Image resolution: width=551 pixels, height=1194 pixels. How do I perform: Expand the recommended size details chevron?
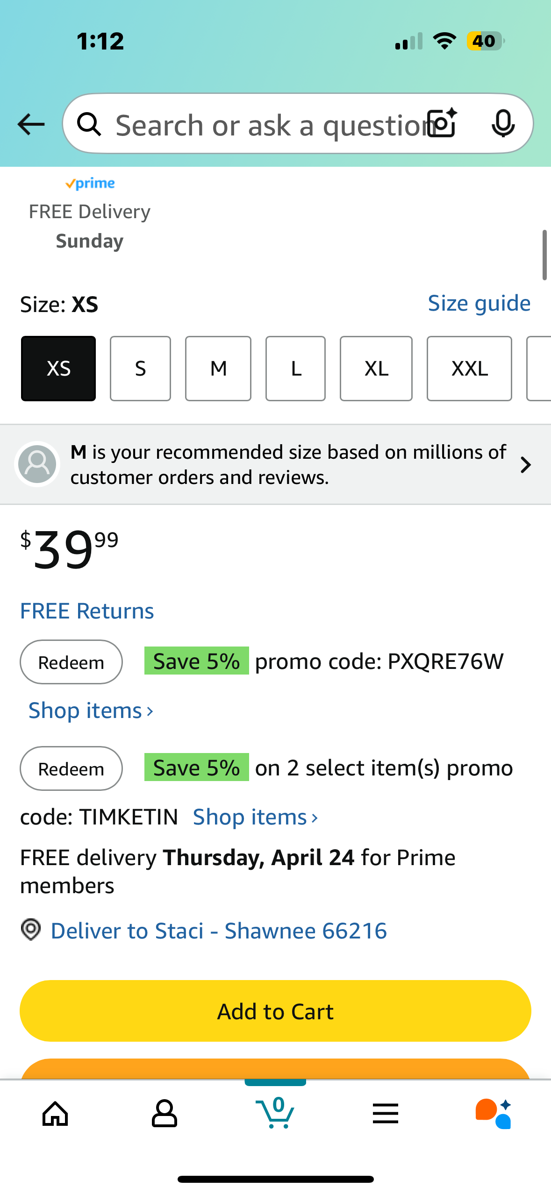[x=526, y=465]
